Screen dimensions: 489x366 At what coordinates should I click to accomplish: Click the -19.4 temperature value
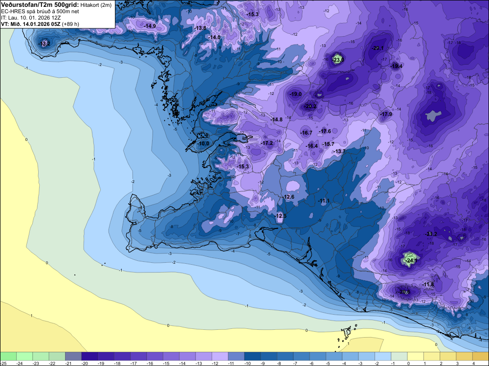pyautogui.click(x=397, y=66)
